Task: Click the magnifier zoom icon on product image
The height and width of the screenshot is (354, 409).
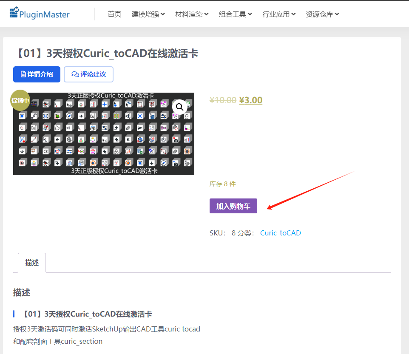Action: (x=179, y=107)
